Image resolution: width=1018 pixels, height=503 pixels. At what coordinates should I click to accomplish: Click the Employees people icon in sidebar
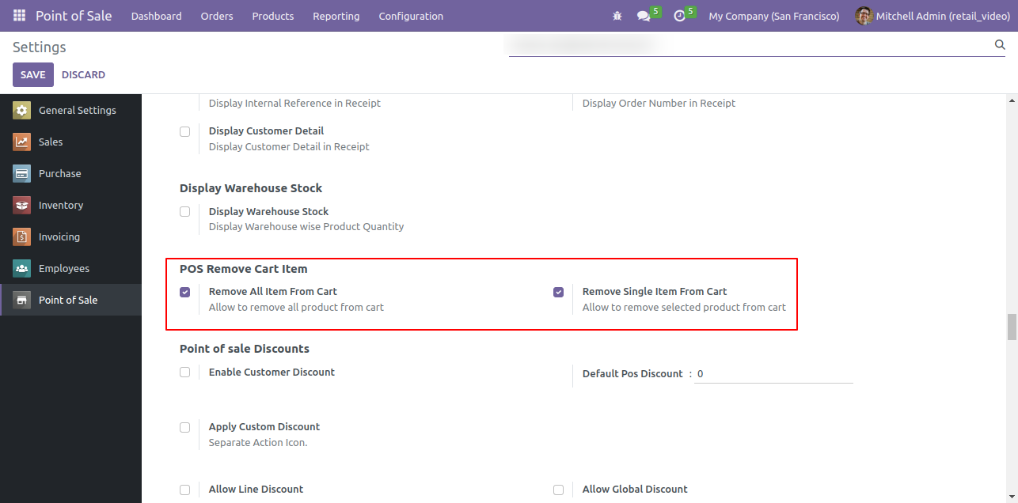[x=22, y=269]
